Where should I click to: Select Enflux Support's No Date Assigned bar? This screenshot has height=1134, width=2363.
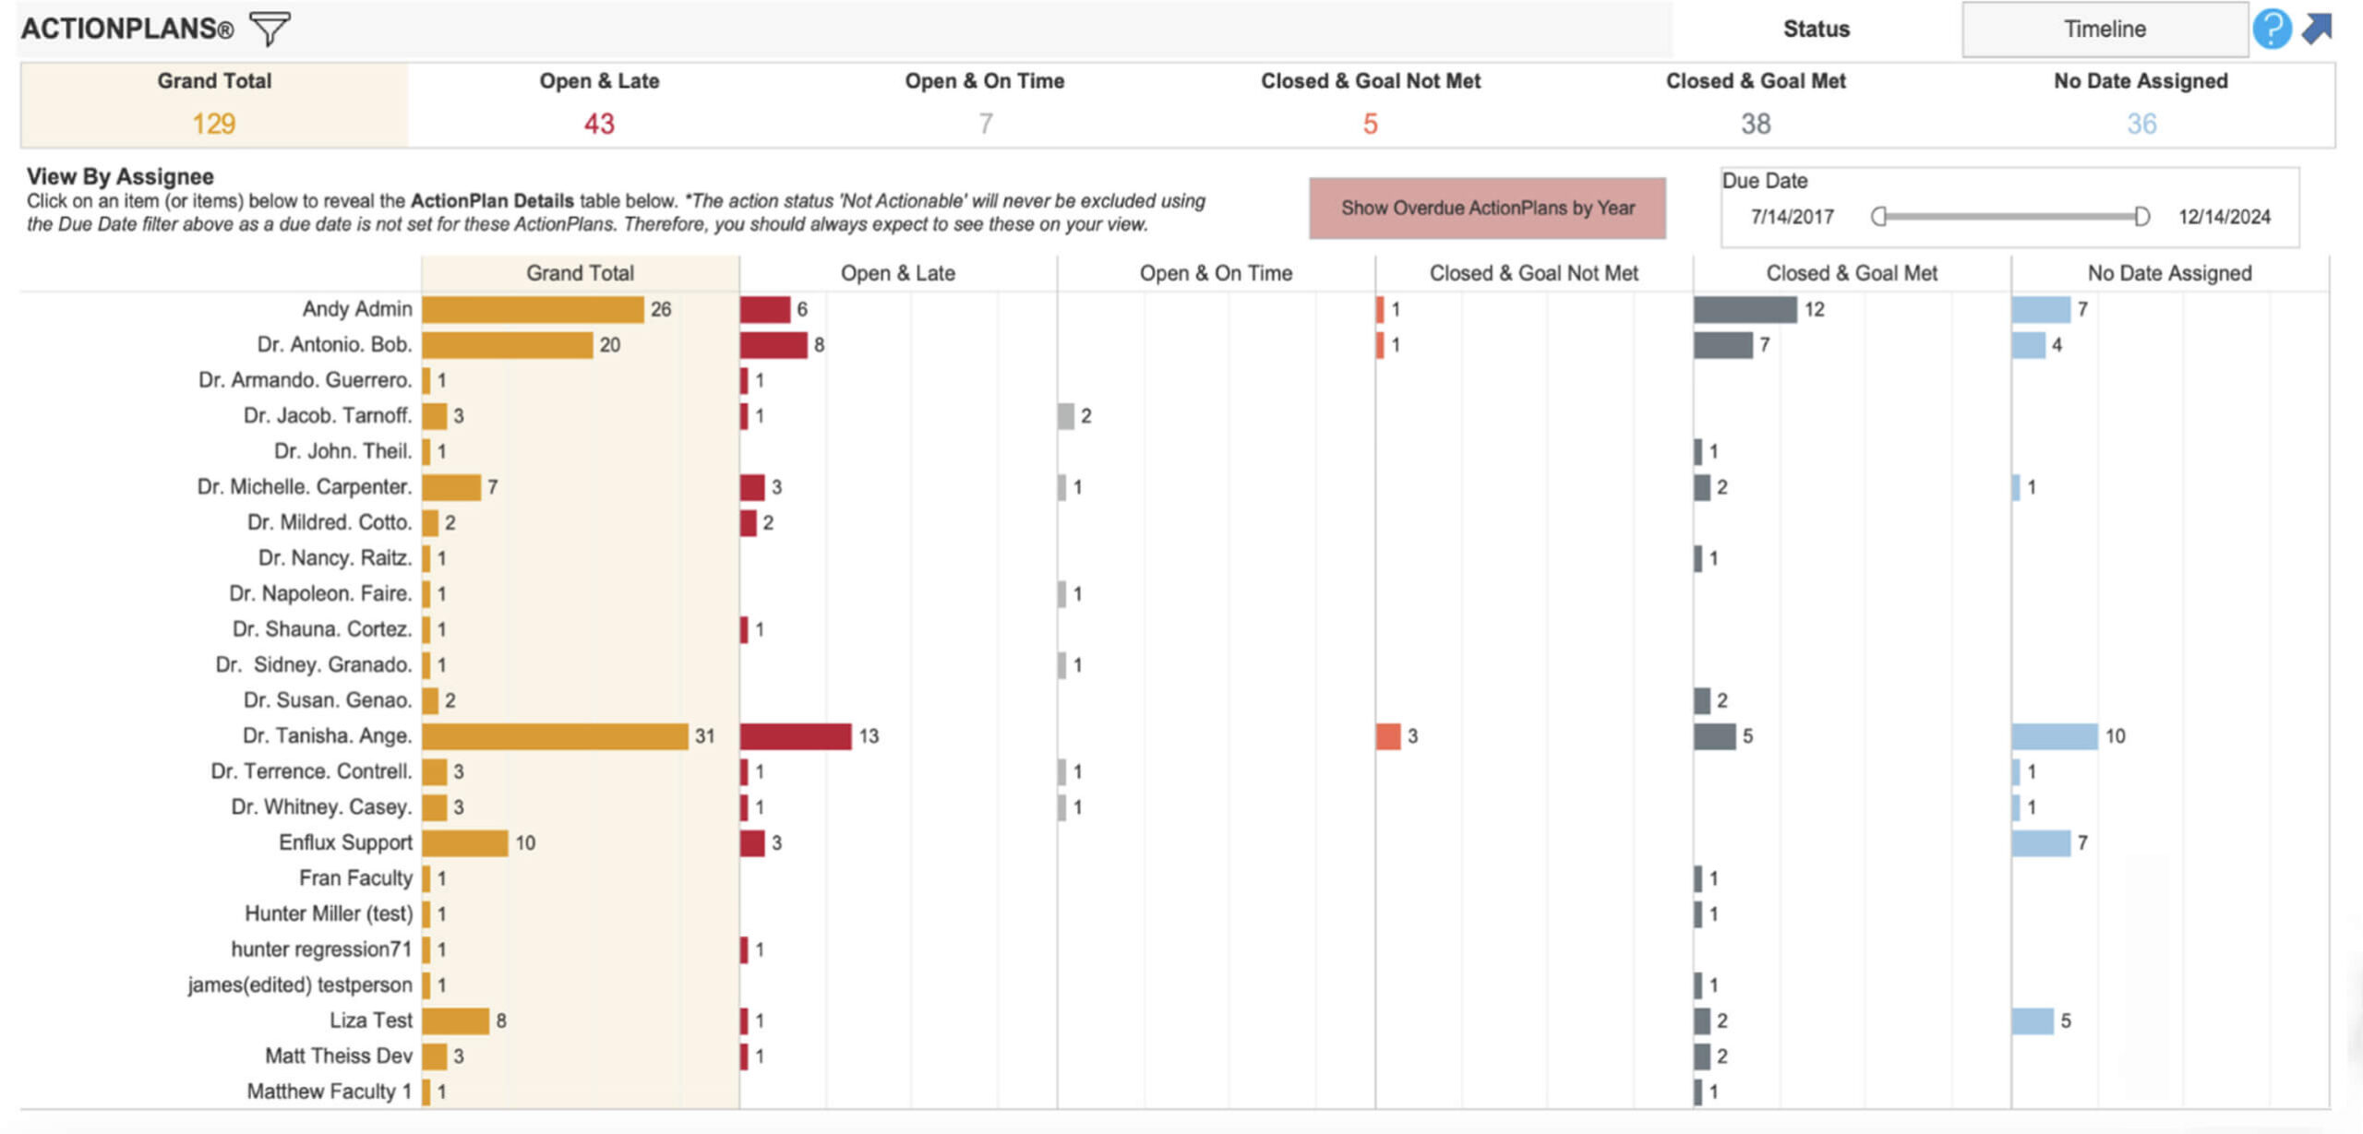(x=2041, y=842)
